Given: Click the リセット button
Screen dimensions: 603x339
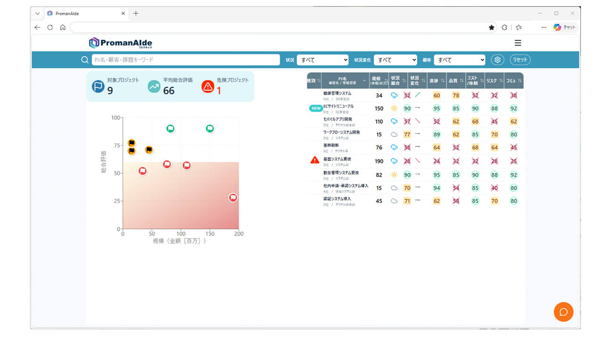Looking at the screenshot, I should [x=520, y=60].
